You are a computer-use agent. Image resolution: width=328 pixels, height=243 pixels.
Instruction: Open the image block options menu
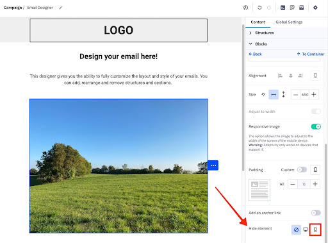pyautogui.click(x=213, y=165)
